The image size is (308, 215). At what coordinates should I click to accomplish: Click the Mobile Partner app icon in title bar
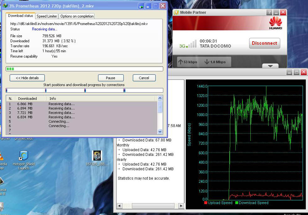[176, 12]
